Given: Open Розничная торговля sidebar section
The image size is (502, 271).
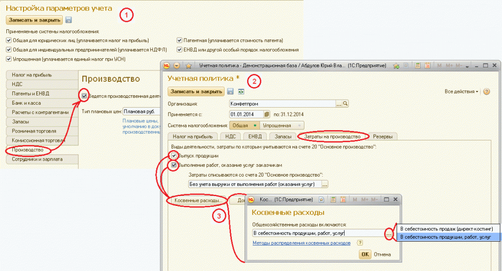Looking at the screenshot, I should 42,131.
